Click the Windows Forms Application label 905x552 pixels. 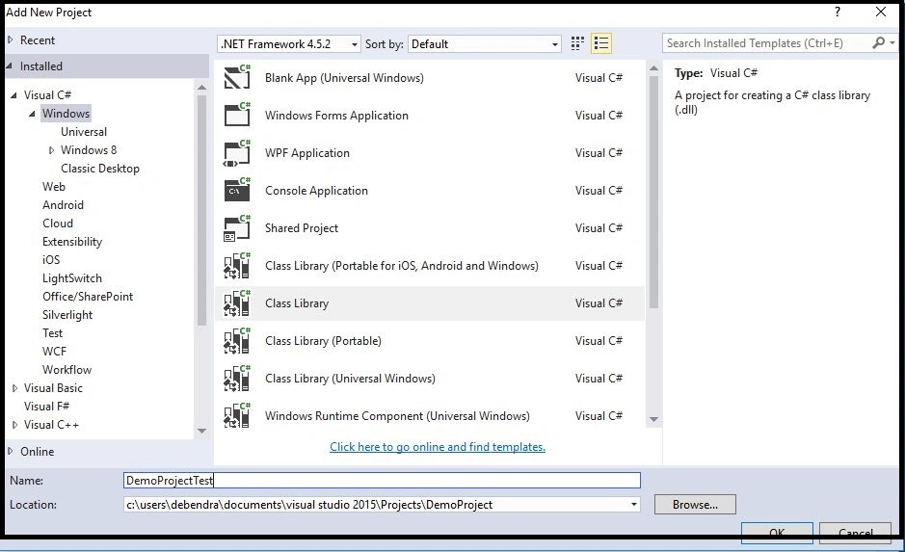point(336,116)
